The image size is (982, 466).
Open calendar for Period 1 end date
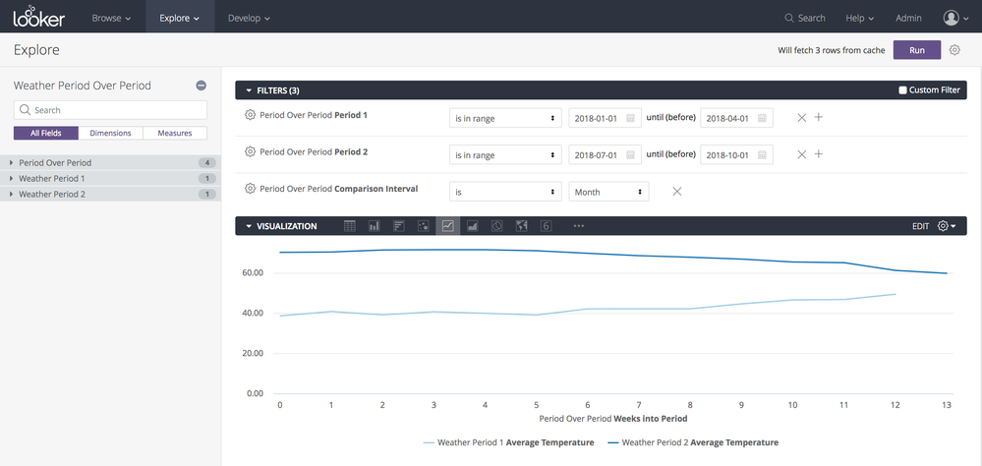click(x=762, y=118)
